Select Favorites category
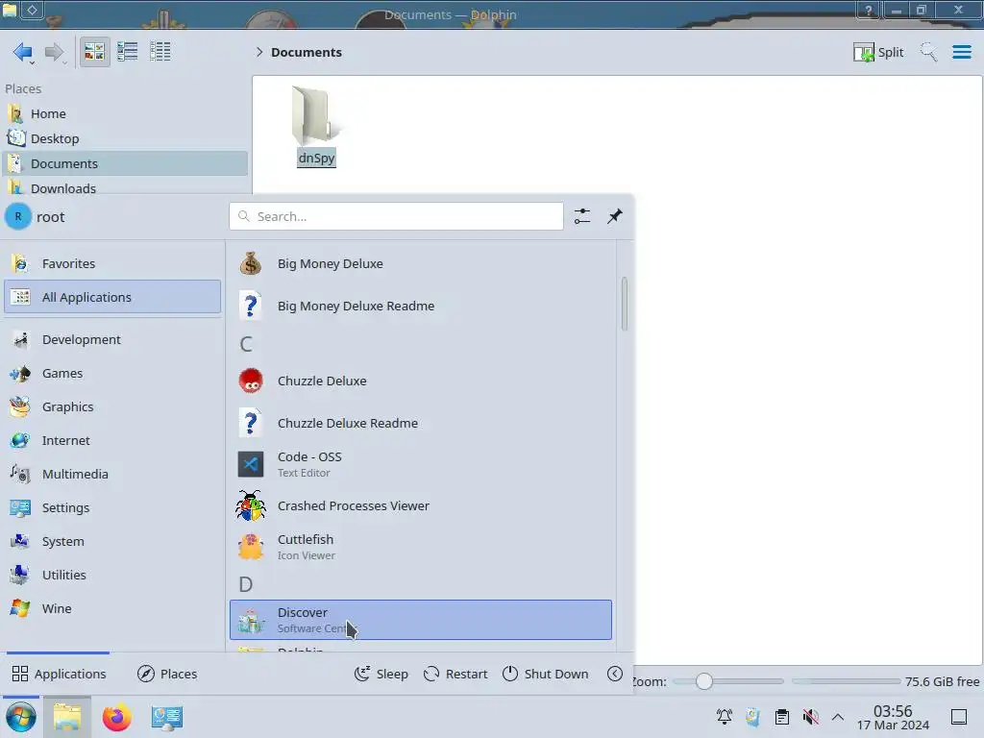 click(112, 263)
